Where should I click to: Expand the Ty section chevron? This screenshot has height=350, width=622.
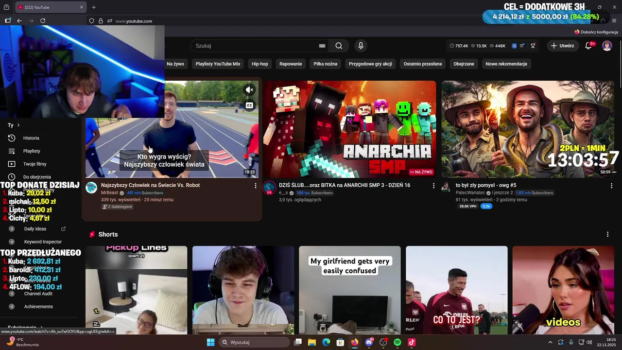(18, 125)
